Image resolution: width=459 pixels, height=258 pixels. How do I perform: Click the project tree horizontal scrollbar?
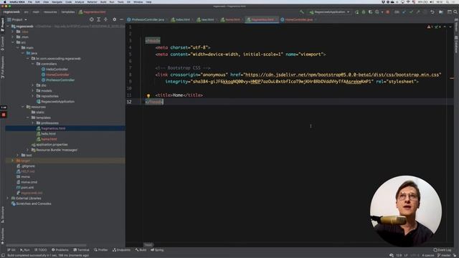coord(46,245)
